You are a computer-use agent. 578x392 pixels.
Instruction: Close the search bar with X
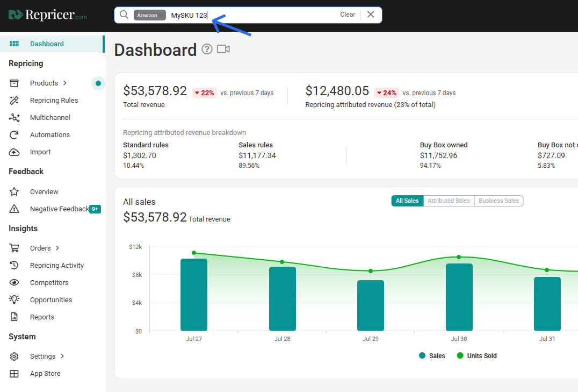(371, 15)
